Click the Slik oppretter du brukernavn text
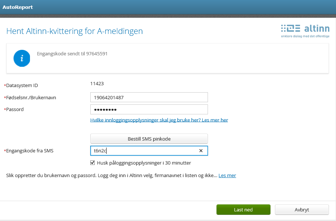The height and width of the screenshot is (221, 336). click(x=111, y=176)
